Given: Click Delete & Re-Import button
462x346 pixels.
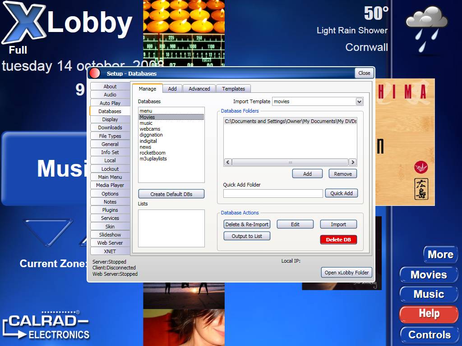Looking at the screenshot, I should [x=247, y=224].
